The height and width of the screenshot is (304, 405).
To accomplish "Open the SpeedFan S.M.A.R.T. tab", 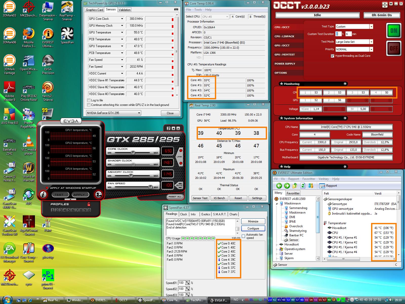I will pyautogui.click(x=220, y=214).
